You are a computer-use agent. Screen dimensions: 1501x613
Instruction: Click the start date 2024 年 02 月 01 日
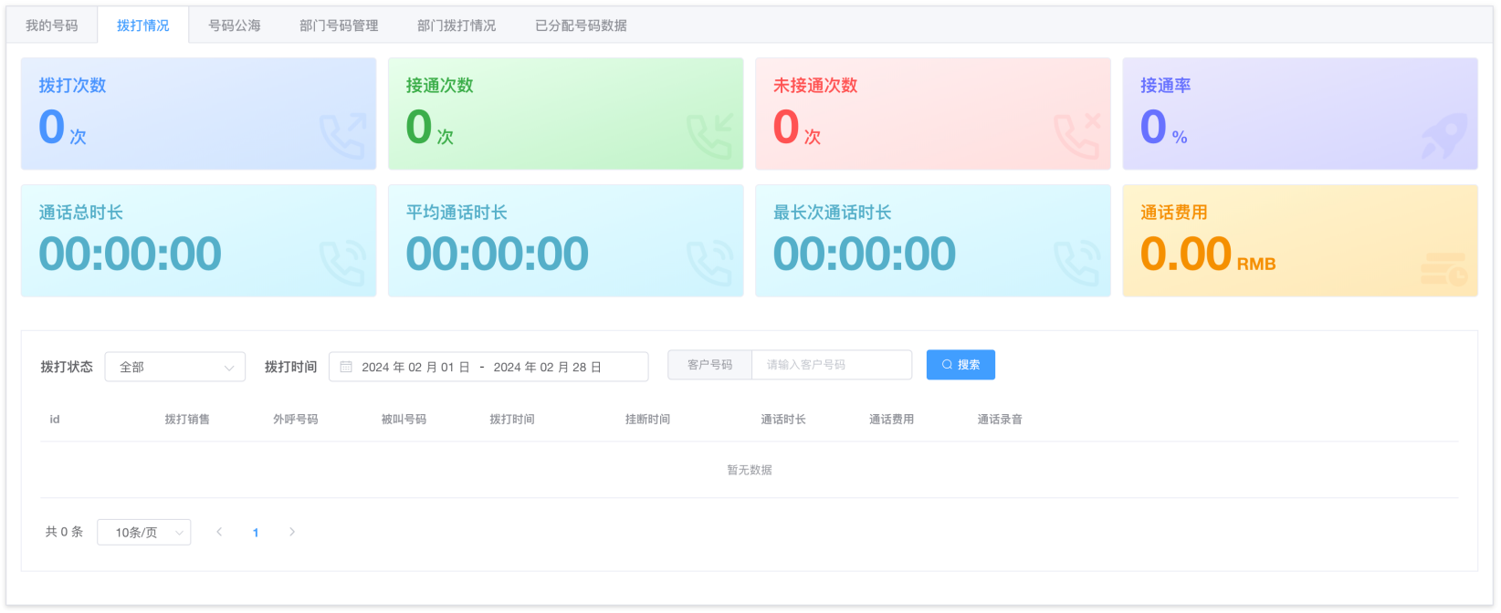click(x=415, y=367)
